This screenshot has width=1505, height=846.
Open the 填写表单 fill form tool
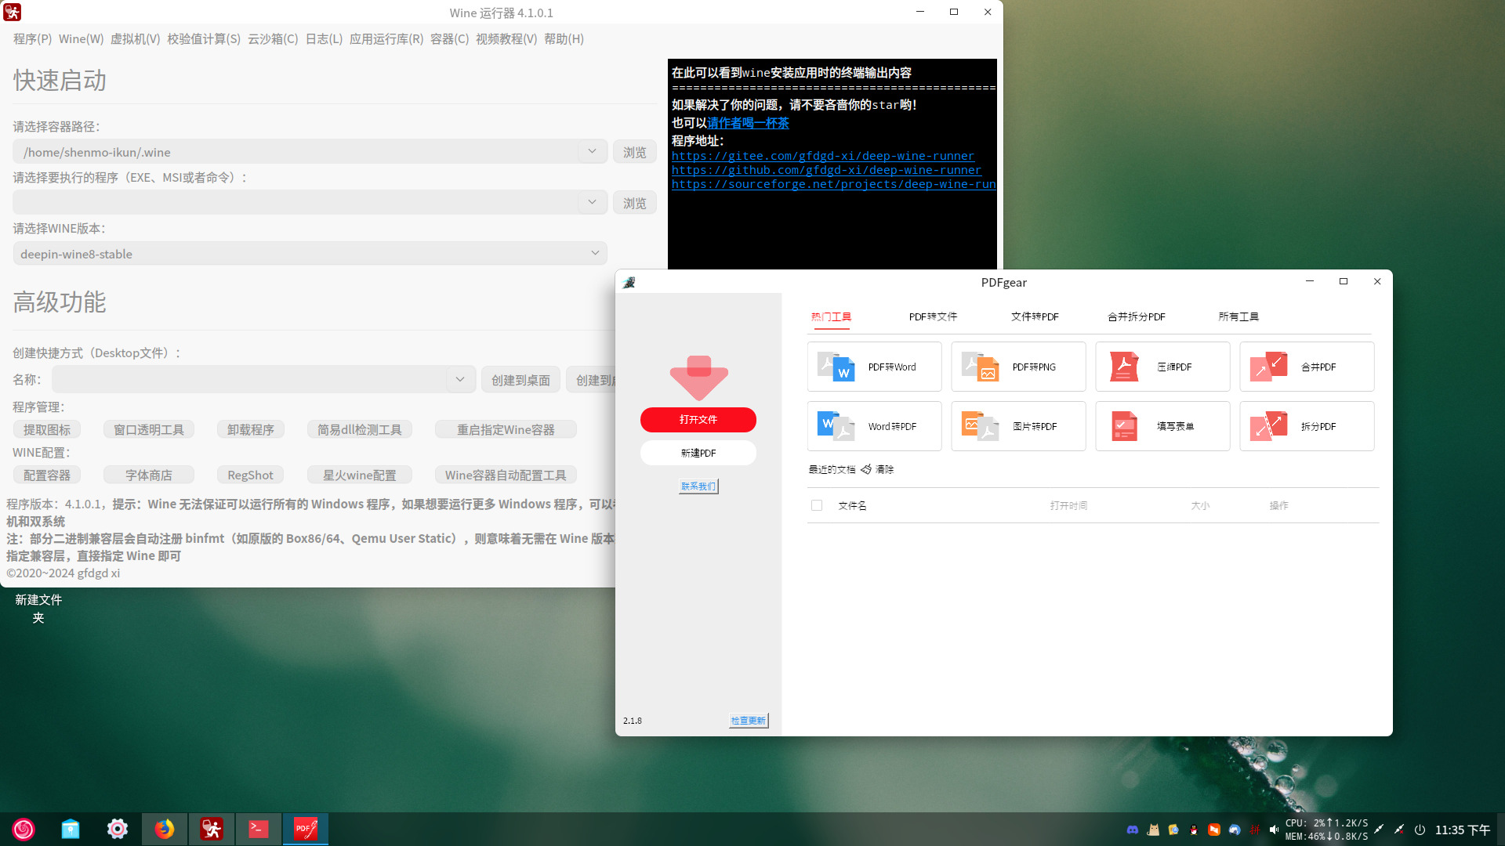tap(1162, 426)
